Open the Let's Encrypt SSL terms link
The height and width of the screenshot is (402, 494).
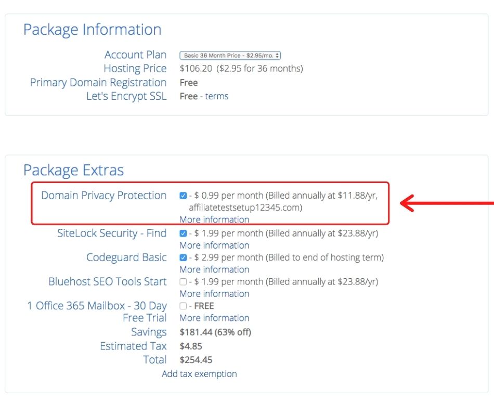pyautogui.click(x=217, y=96)
